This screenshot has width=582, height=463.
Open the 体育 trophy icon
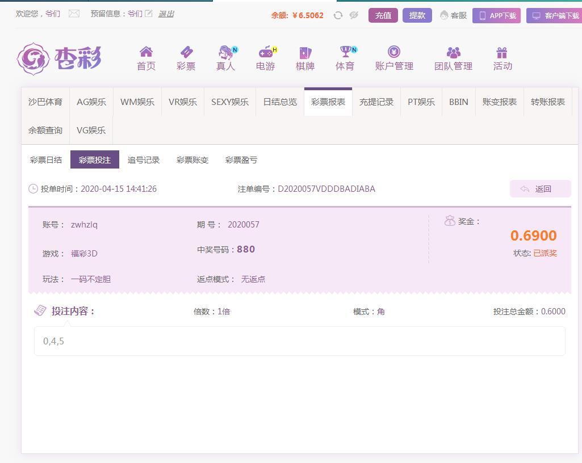pyautogui.click(x=345, y=53)
